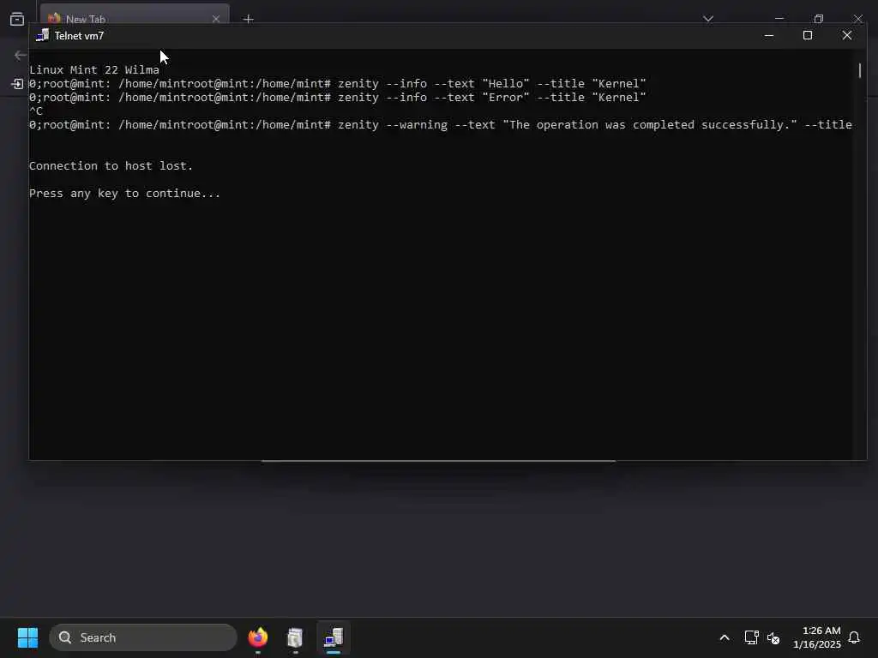Show hidden system tray icons
Screen dimensions: 878x658
pos(724,637)
